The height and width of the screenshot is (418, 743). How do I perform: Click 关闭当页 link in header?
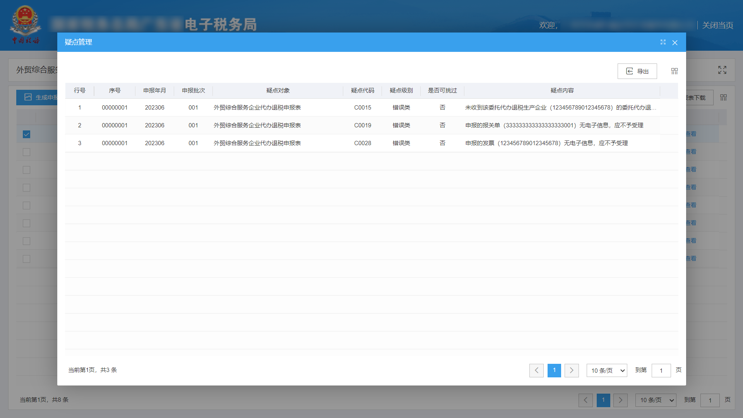(x=717, y=25)
